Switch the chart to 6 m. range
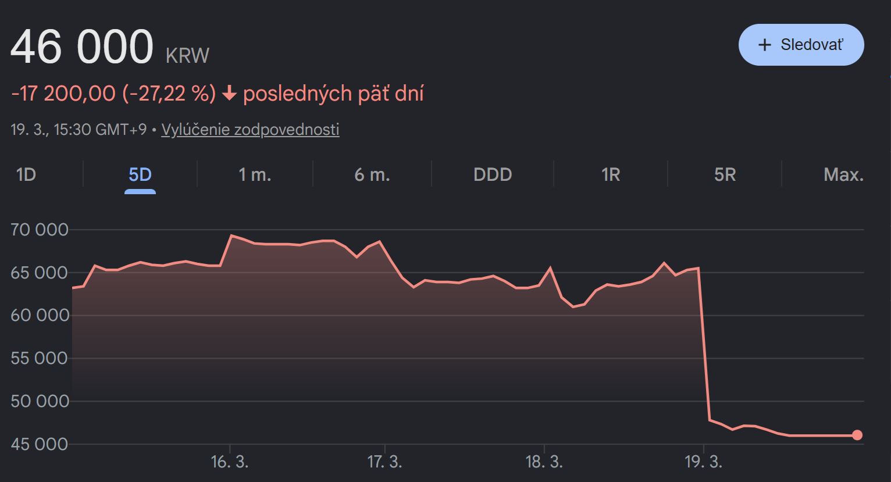This screenshot has height=482, width=891. tap(372, 174)
